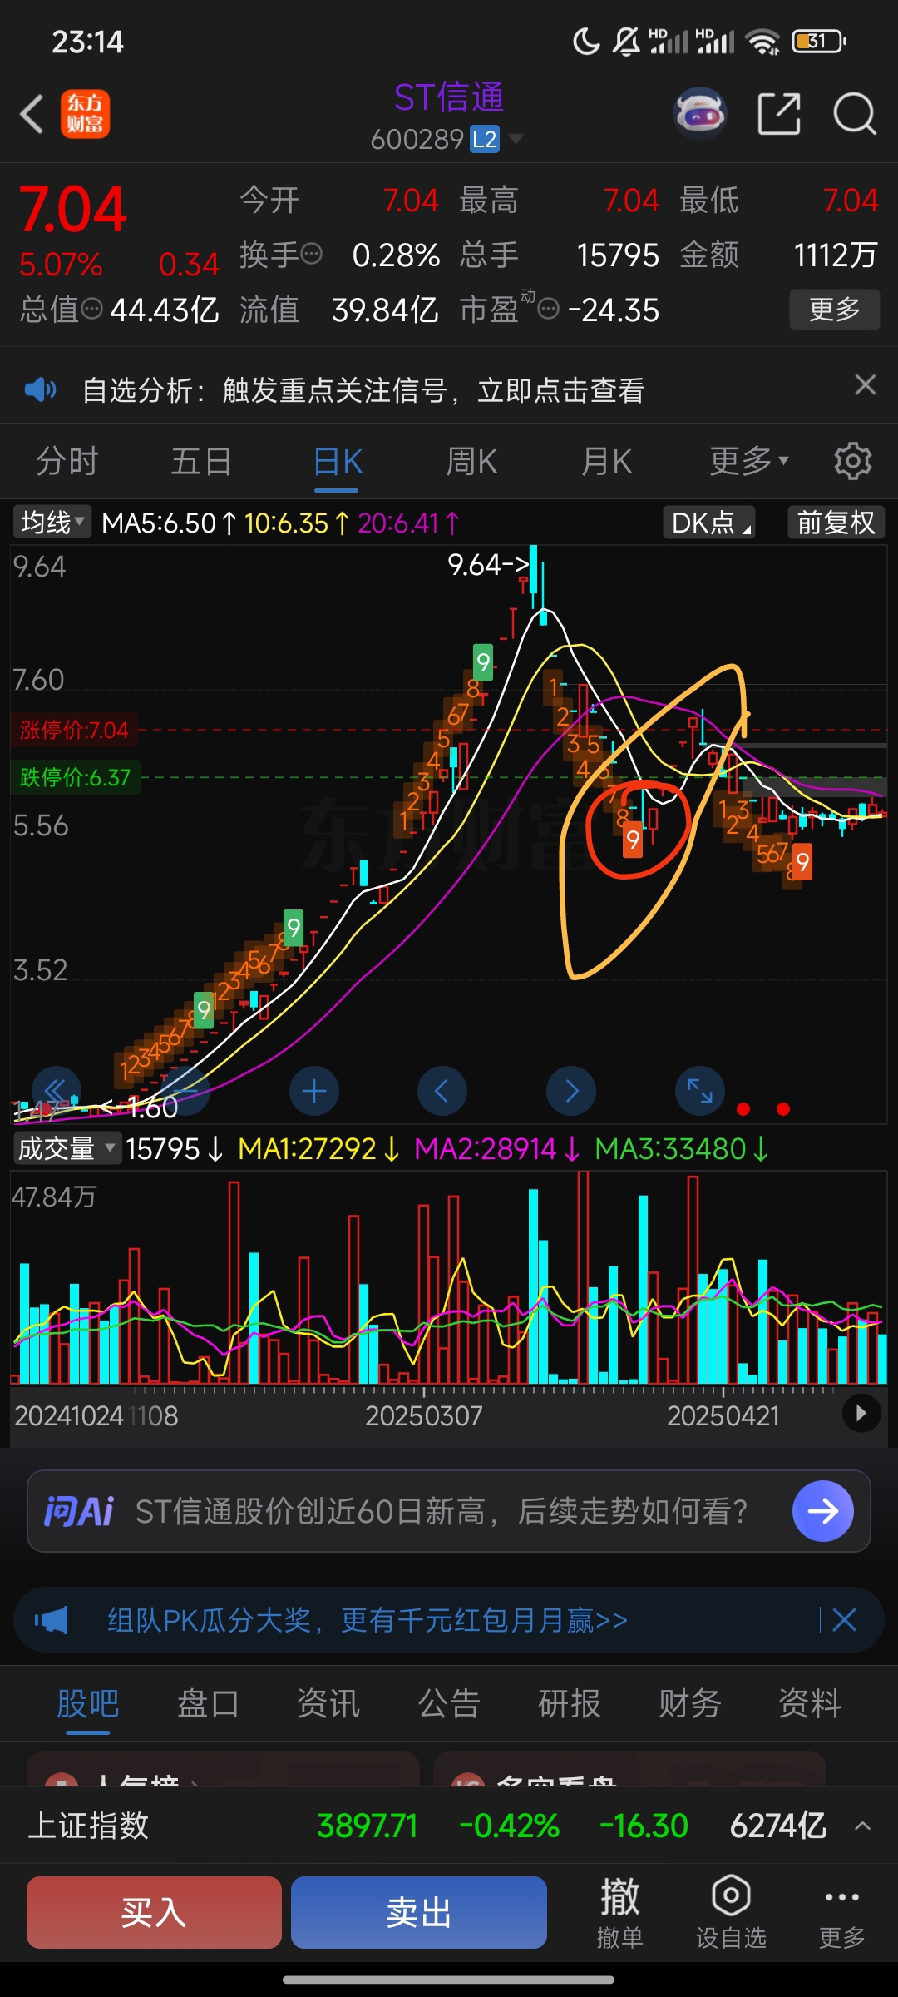This screenshot has height=1997, width=898.
Task: Switch to 周K chart tab
Action: (x=471, y=461)
